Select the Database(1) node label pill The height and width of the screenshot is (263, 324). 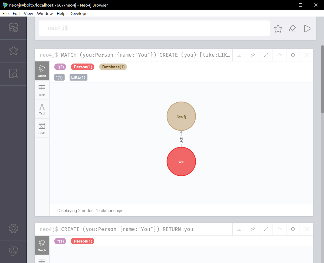point(113,67)
